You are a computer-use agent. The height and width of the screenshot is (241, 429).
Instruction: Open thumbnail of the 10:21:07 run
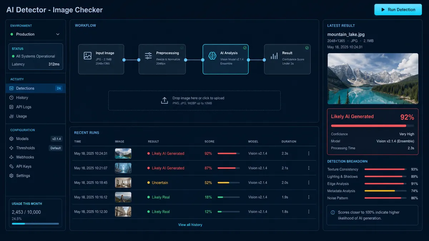coord(123,168)
